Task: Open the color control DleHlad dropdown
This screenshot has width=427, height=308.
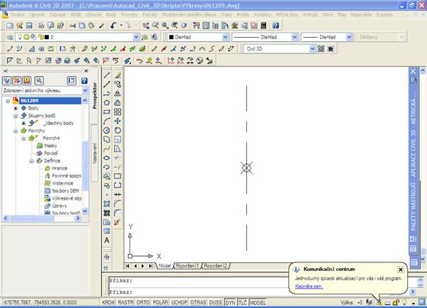Action: (x=225, y=37)
